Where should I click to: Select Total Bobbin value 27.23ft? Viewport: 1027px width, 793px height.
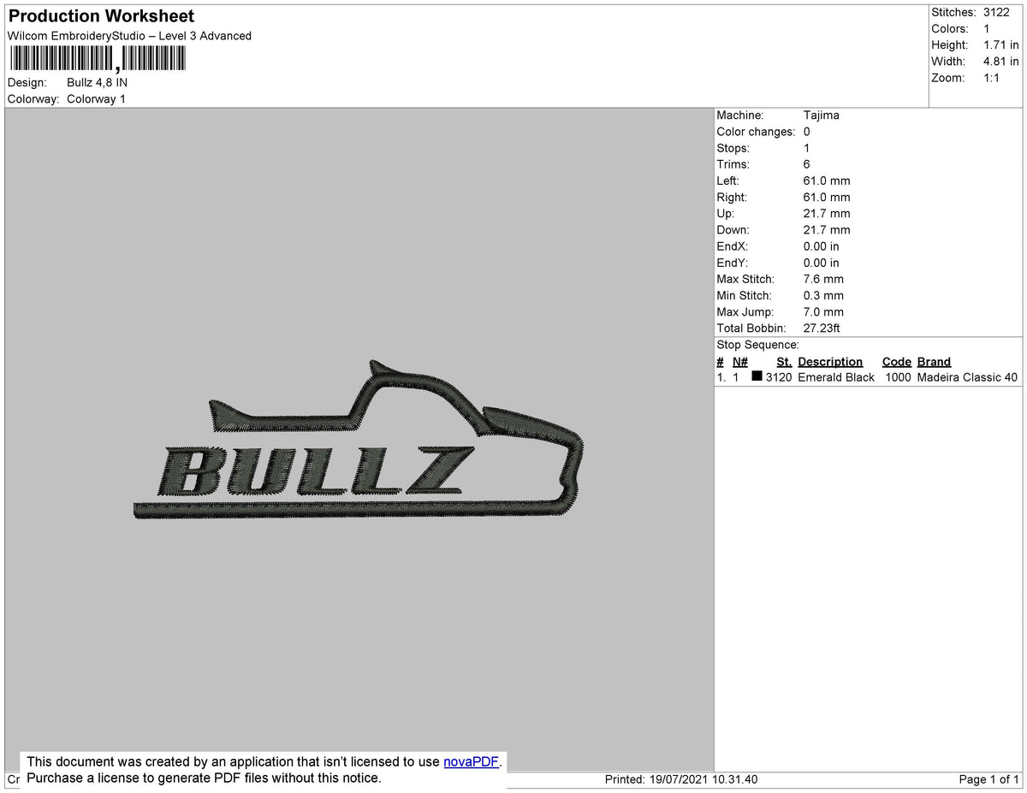(x=823, y=328)
